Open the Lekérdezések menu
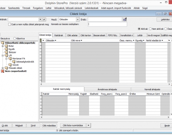172x135 pixels. [91, 8]
